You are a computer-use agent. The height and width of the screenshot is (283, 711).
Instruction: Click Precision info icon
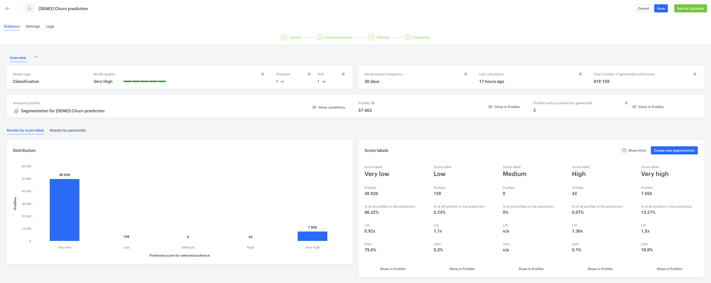[309, 74]
